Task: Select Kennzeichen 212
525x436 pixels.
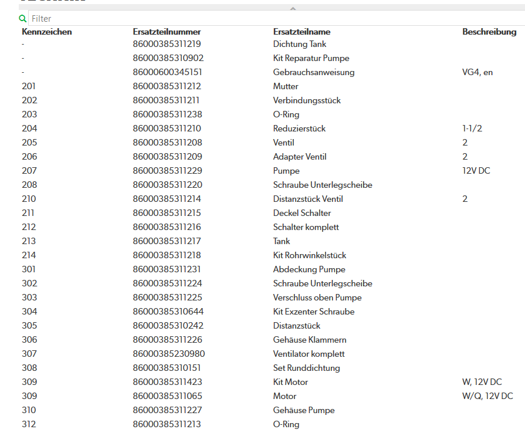Action: [29, 227]
